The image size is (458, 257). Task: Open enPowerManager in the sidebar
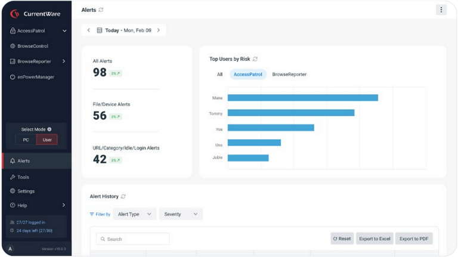pos(37,77)
